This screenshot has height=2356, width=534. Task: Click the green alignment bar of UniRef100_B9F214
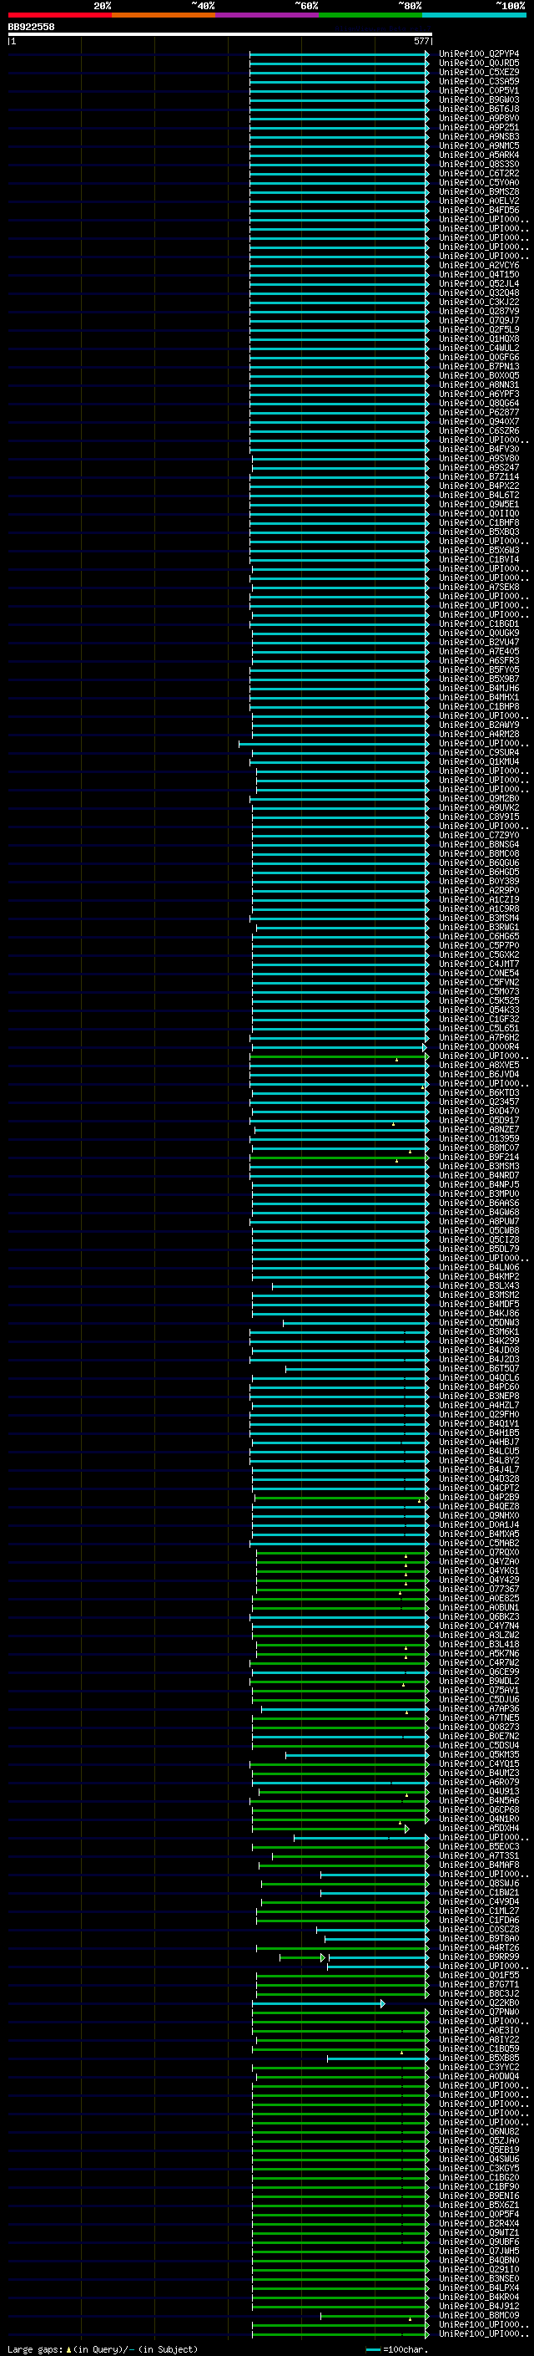point(339,1157)
